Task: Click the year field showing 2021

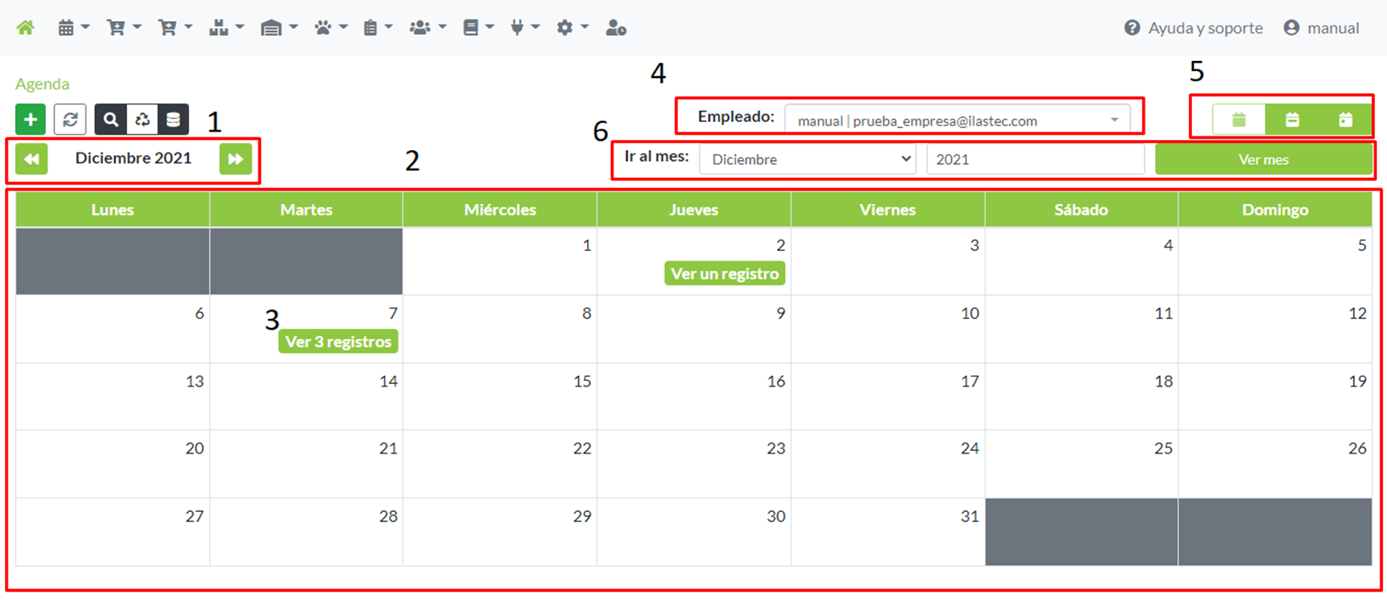Action: 1035,159
